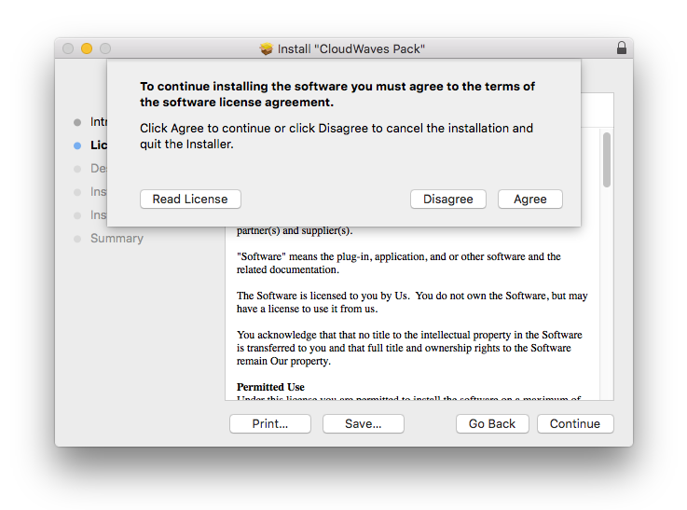The width and height of the screenshot is (687, 510).
Task: Click the paragraph starting with "Software" means
Action: 399,263
